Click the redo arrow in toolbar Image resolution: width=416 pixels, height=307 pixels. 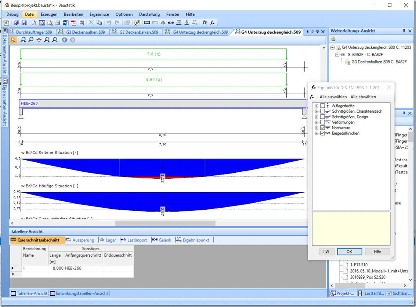(117, 23)
